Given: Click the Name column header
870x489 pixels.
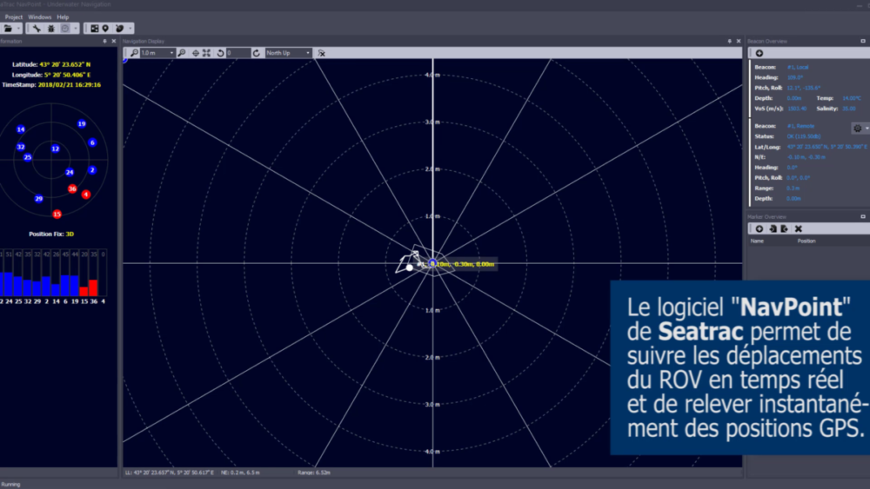Looking at the screenshot, I should click(757, 241).
